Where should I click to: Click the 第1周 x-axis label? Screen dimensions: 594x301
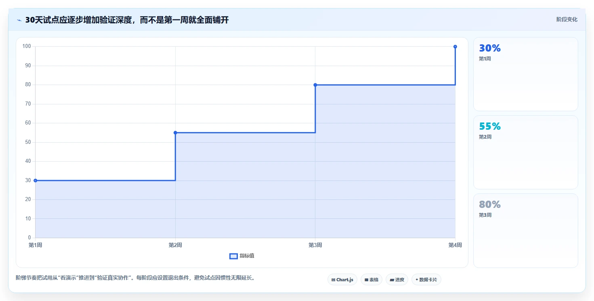(35, 245)
